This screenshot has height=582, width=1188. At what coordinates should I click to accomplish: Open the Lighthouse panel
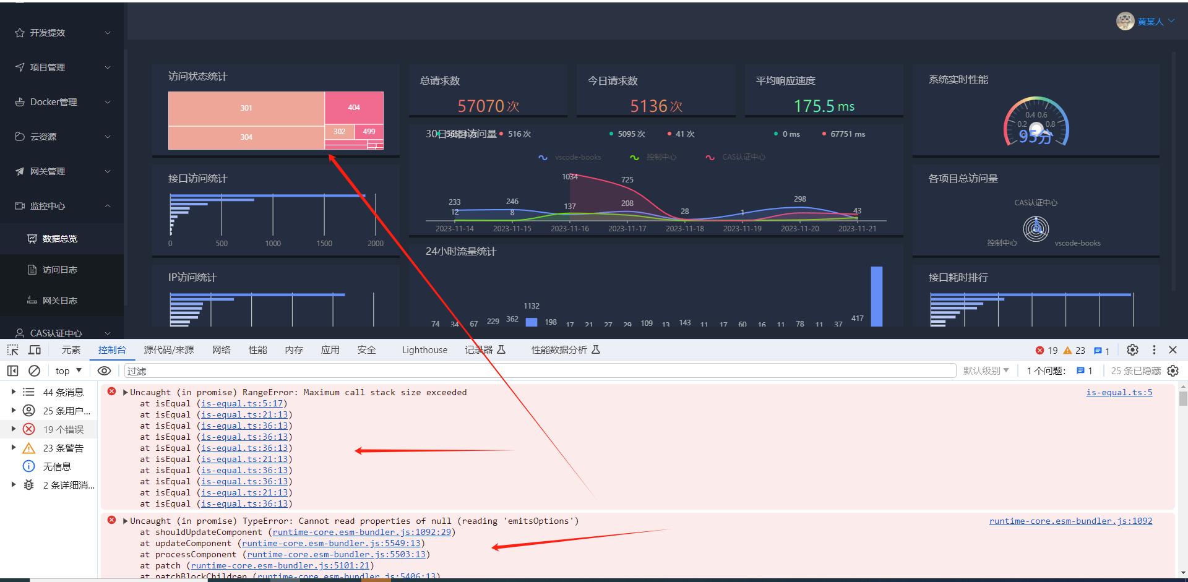coord(424,349)
